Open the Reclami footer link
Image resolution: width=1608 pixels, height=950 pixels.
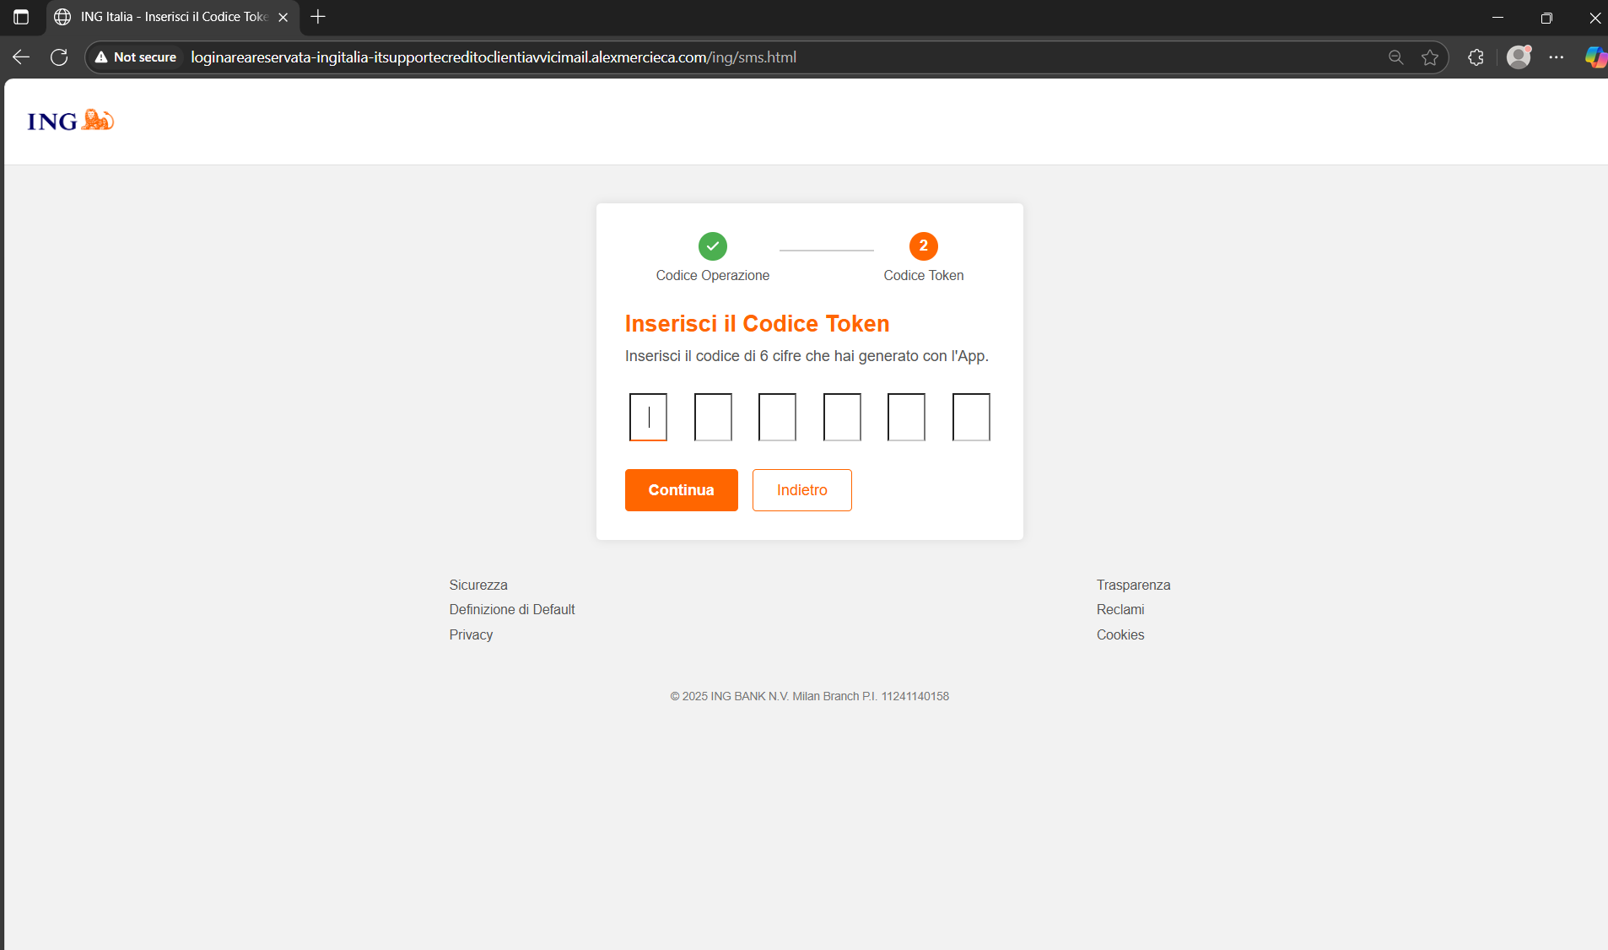[1120, 609]
